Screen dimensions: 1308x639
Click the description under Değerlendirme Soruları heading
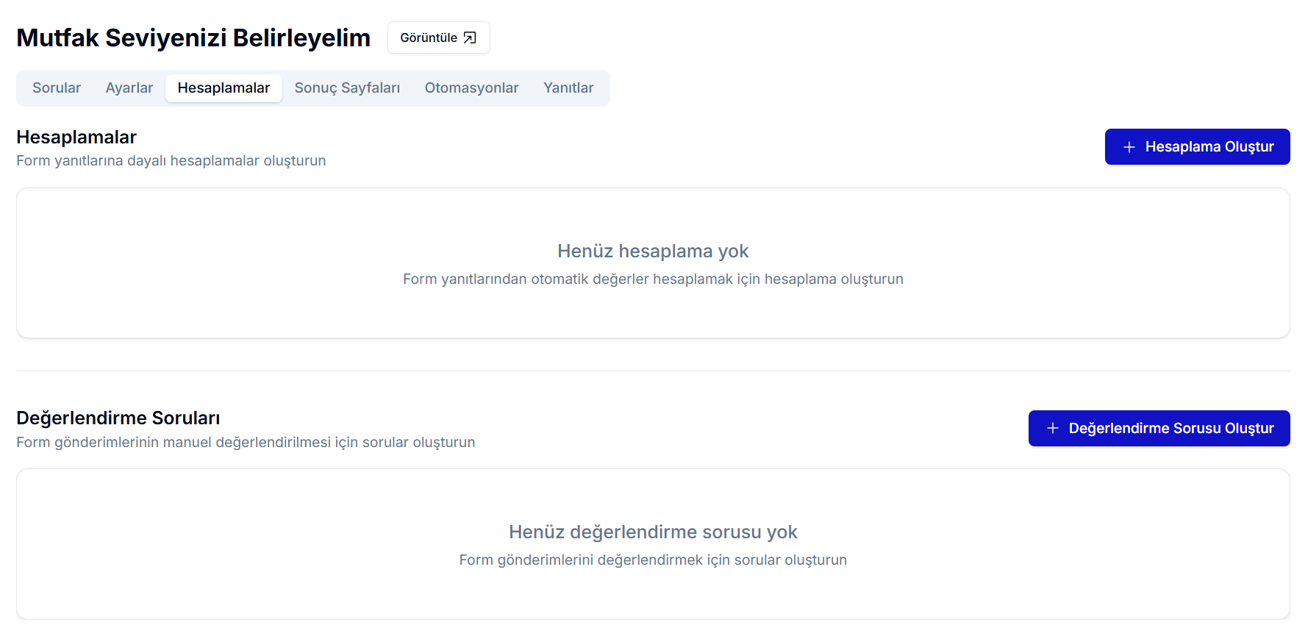(x=246, y=442)
